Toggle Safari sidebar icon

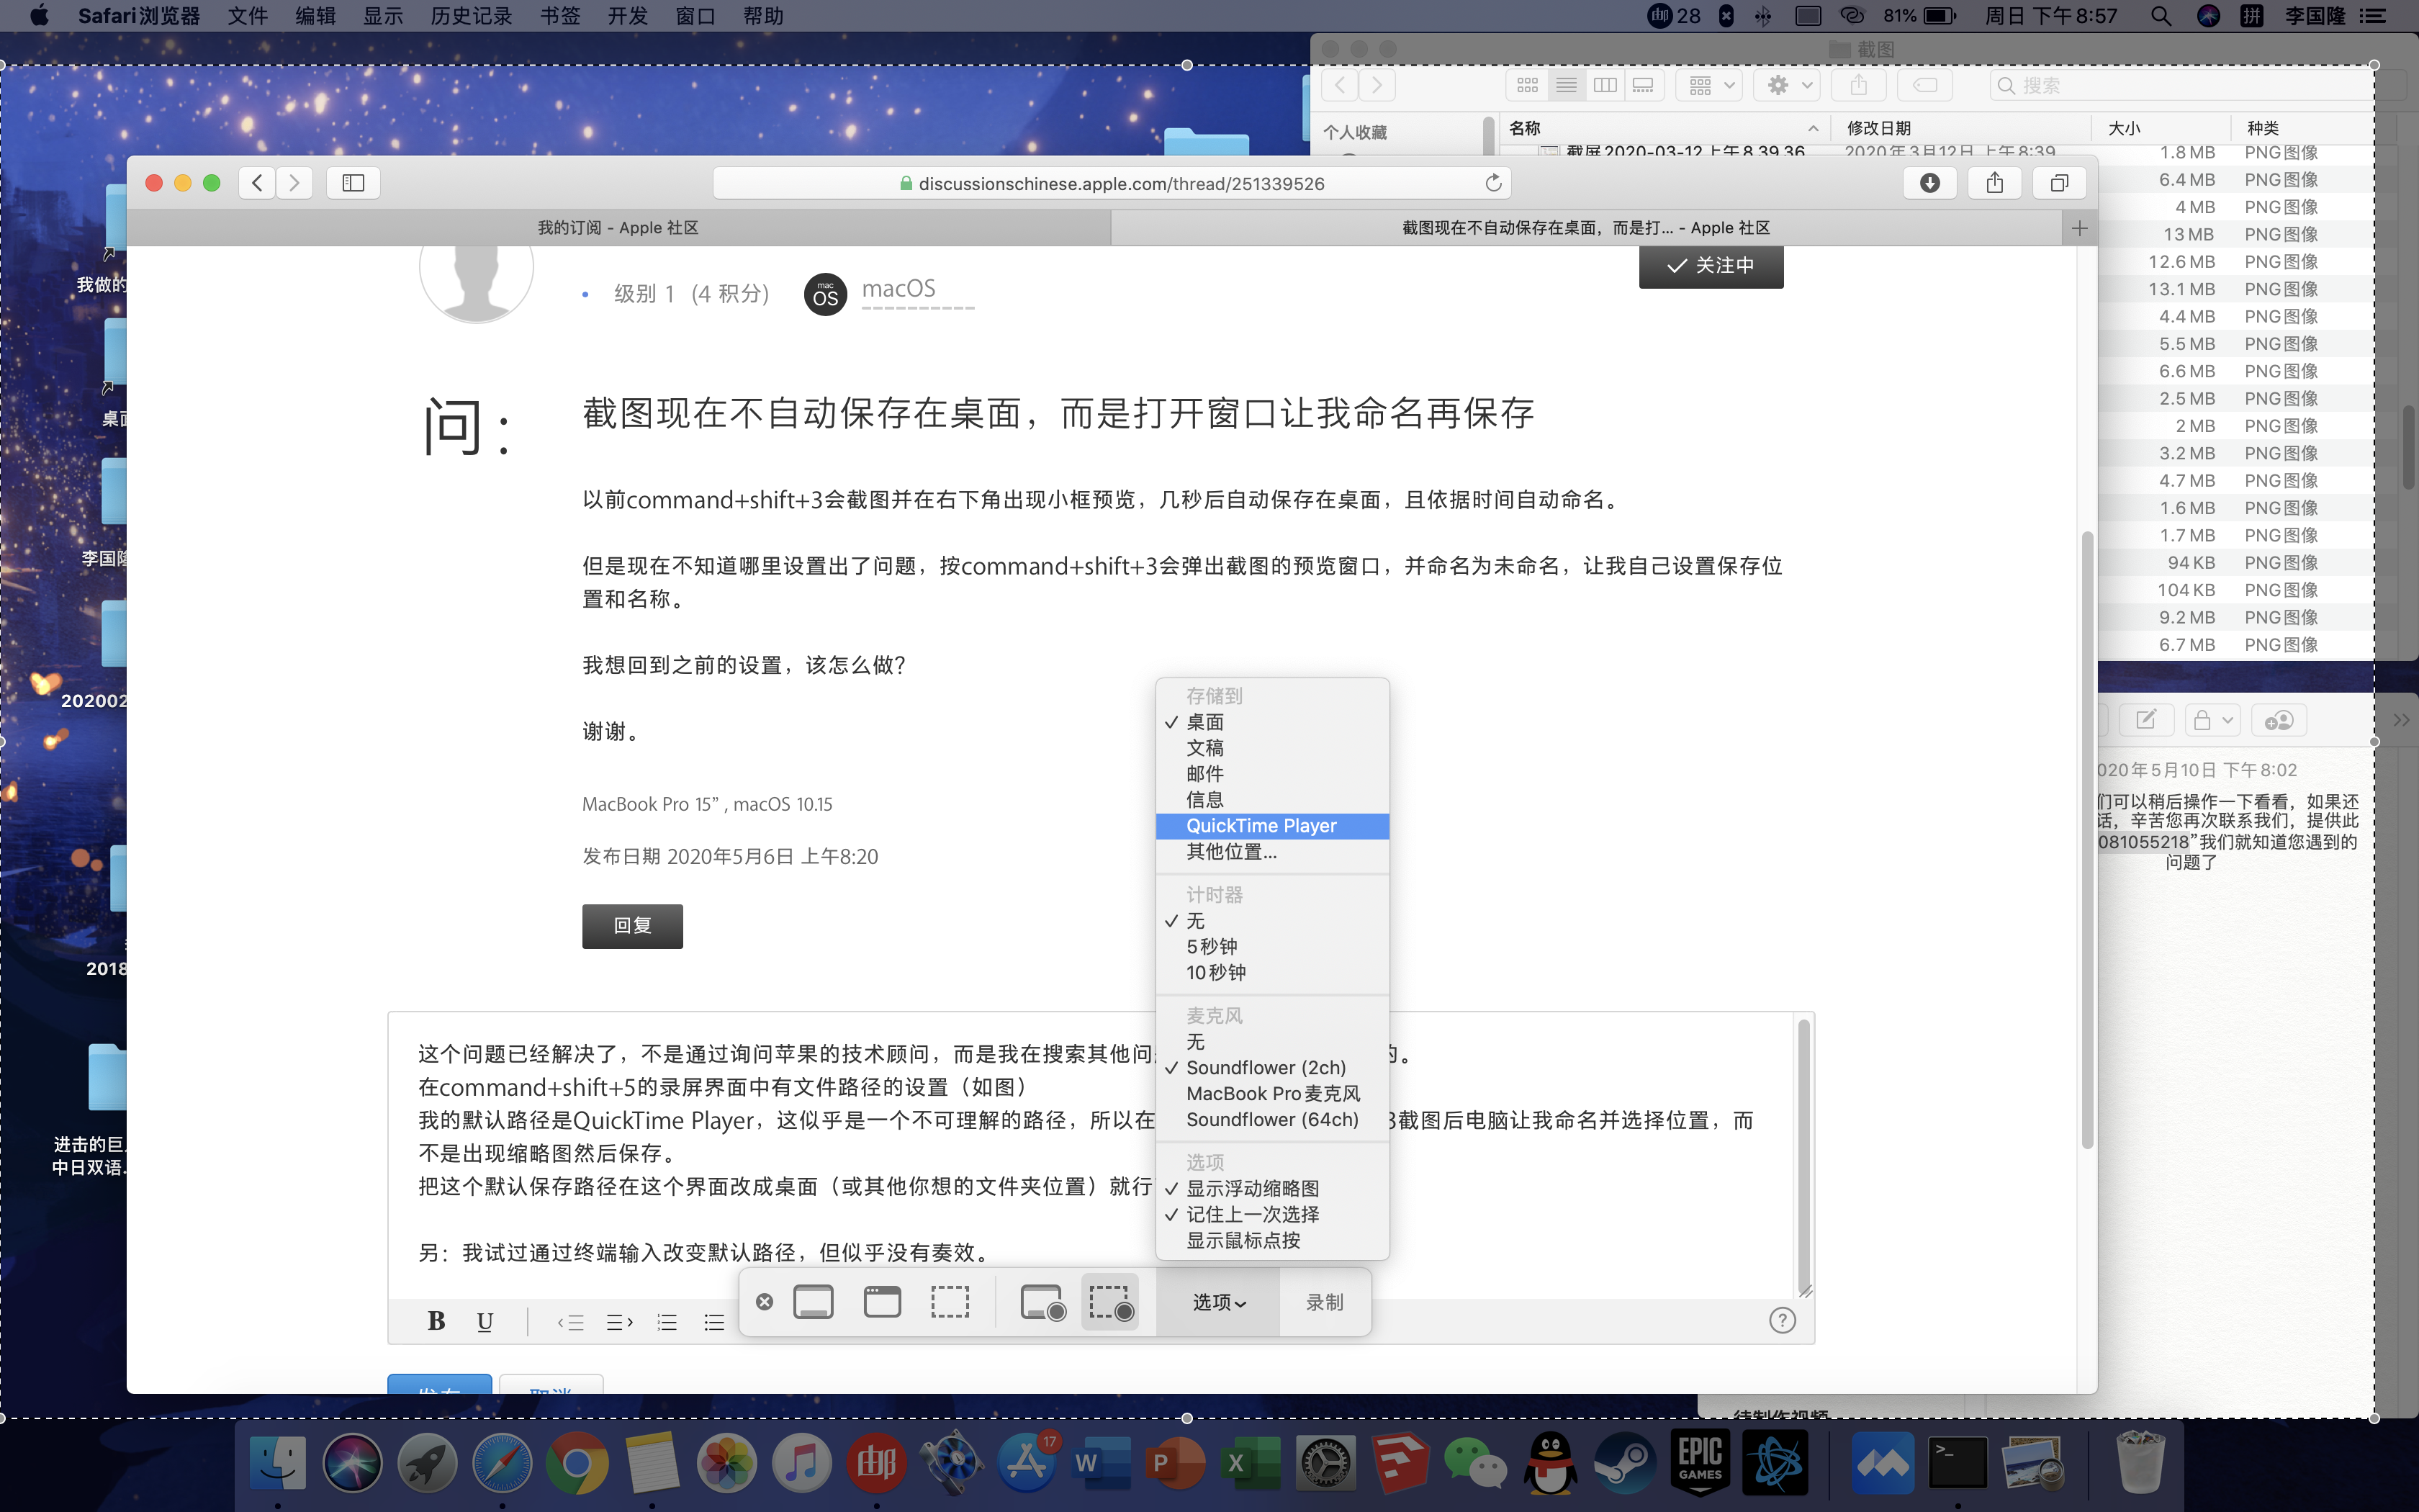353,183
